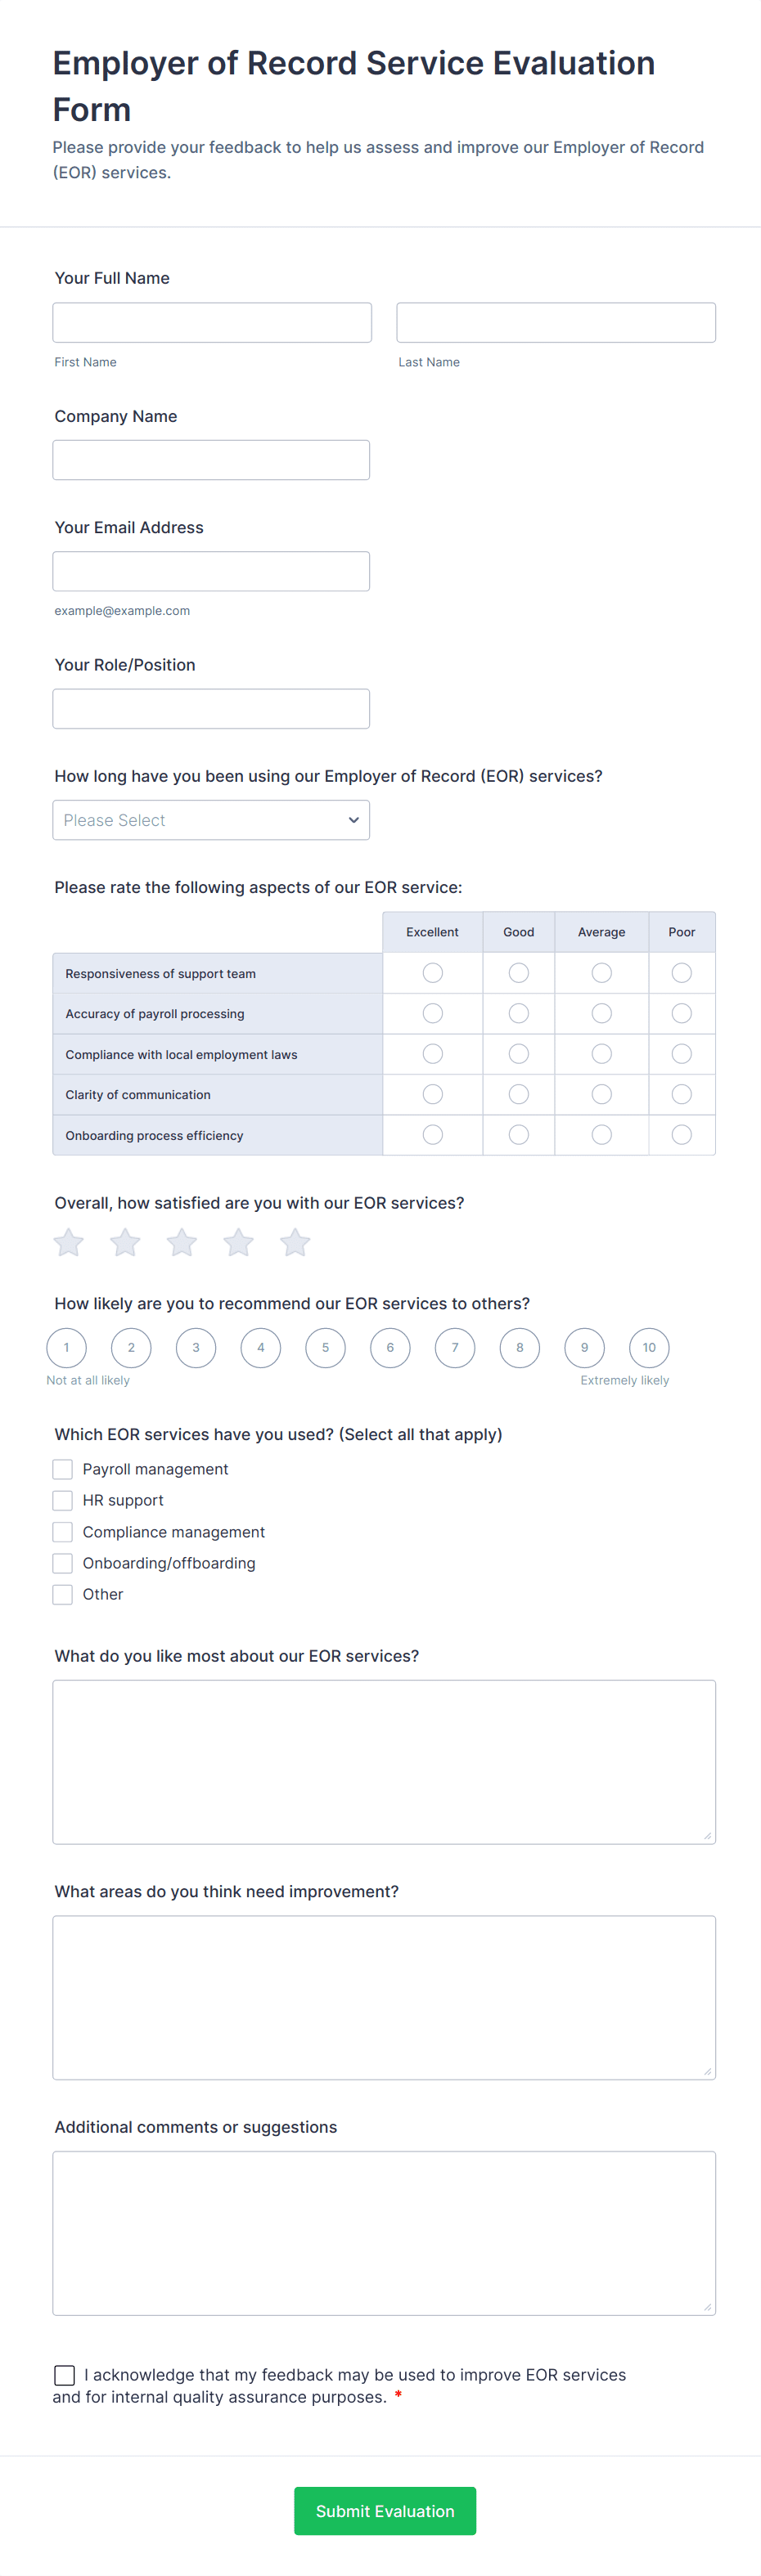Open the EOR usage duration dropdown

click(211, 820)
